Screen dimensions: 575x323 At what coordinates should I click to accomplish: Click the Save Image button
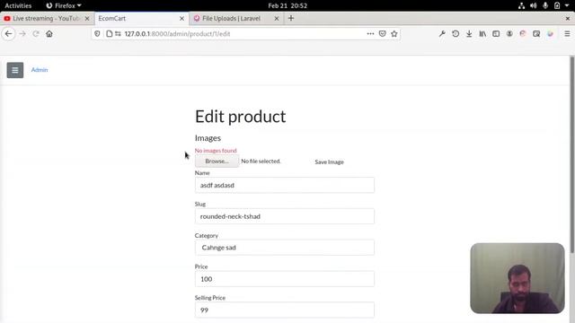tap(329, 161)
